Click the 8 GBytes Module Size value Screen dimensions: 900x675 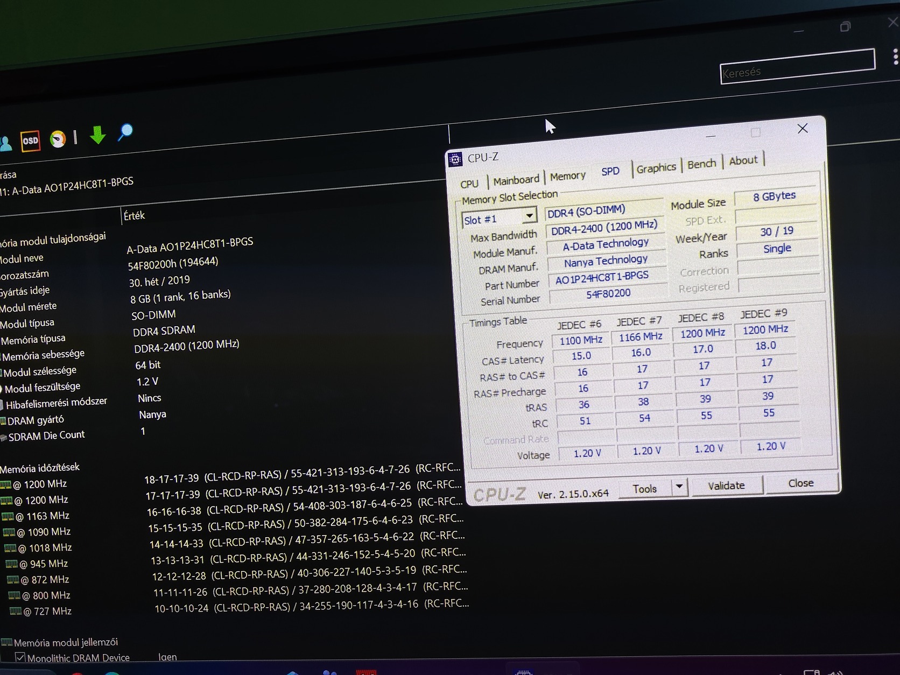[x=775, y=196]
